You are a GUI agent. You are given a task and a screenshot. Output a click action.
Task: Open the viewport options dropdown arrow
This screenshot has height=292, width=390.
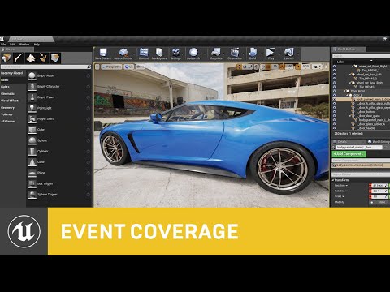tap(97, 67)
